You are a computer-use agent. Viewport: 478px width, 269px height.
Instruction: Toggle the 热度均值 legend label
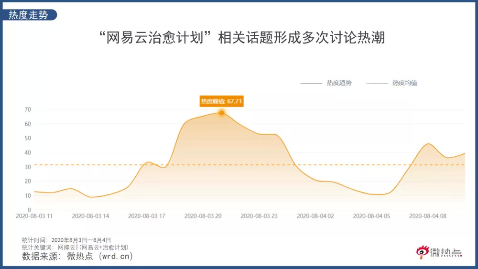pos(404,83)
